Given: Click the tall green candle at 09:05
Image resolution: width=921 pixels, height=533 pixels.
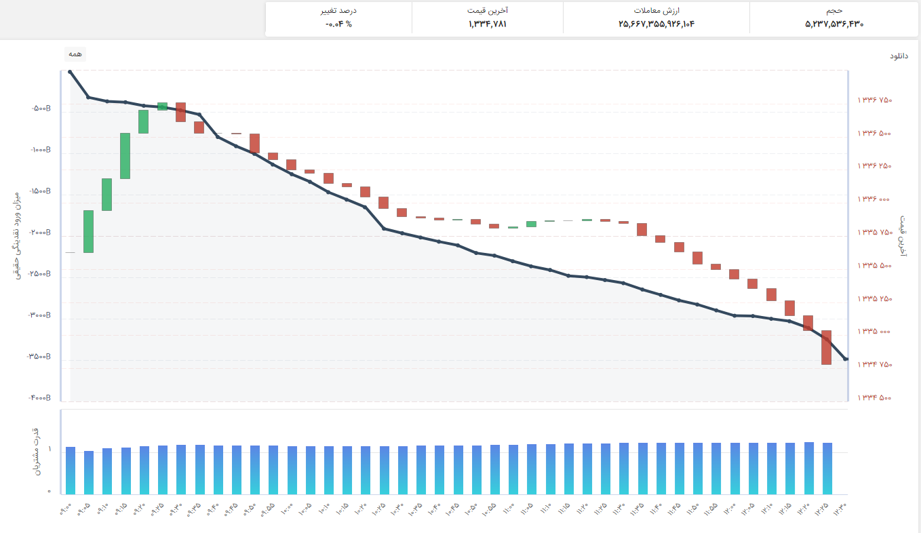Looking at the screenshot, I should pyautogui.click(x=89, y=231).
